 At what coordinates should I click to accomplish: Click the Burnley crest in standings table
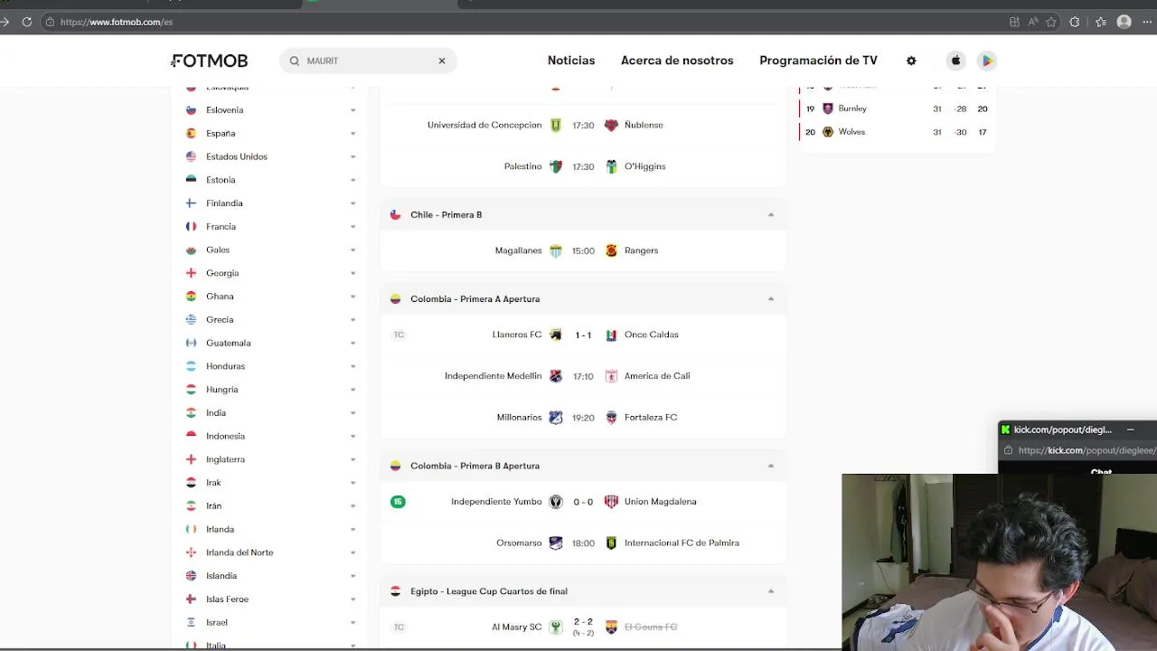point(828,108)
